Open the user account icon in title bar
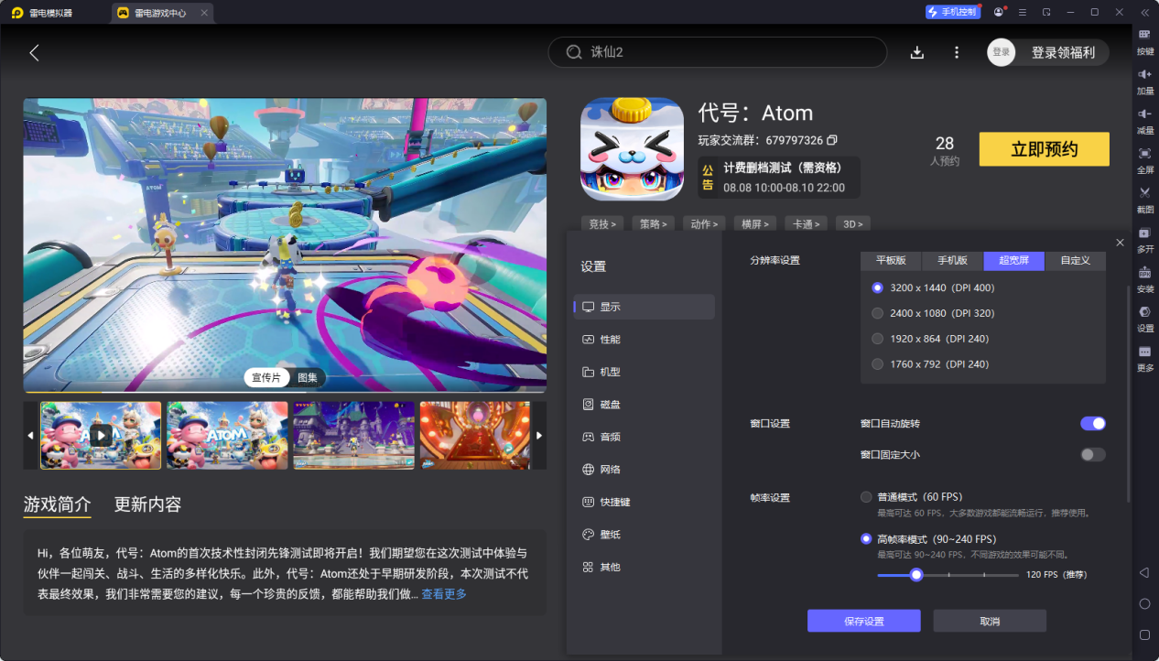The height and width of the screenshot is (661, 1159). click(x=998, y=12)
